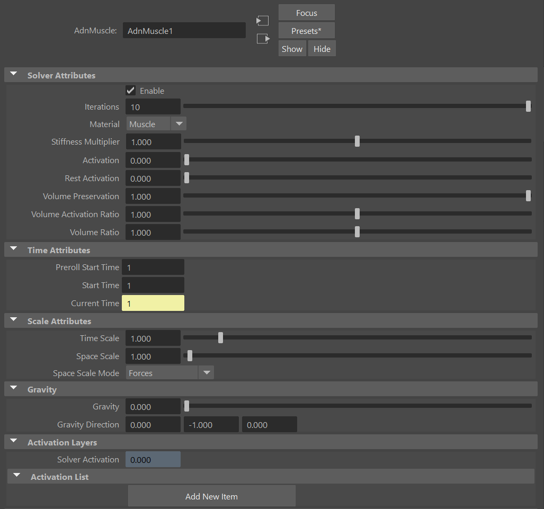Collapse the Scale Attributes section
This screenshot has height=509, width=544.
click(13, 319)
